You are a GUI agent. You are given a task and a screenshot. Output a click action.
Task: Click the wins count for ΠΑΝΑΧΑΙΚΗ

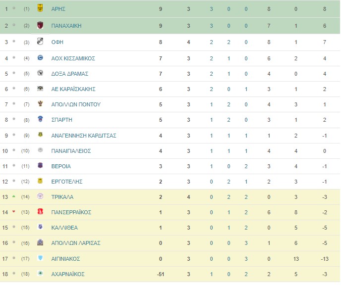[x=211, y=26]
